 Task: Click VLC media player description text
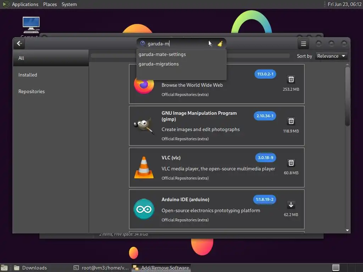(x=218, y=169)
